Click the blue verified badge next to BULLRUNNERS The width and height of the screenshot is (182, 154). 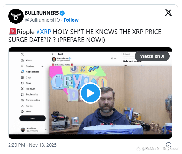tap(62, 13)
